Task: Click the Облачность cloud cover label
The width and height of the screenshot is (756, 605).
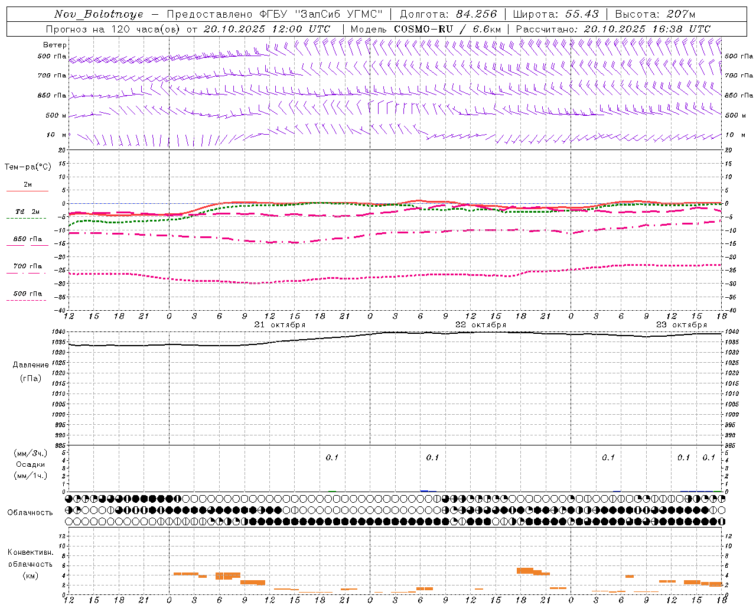Action: tap(30, 513)
